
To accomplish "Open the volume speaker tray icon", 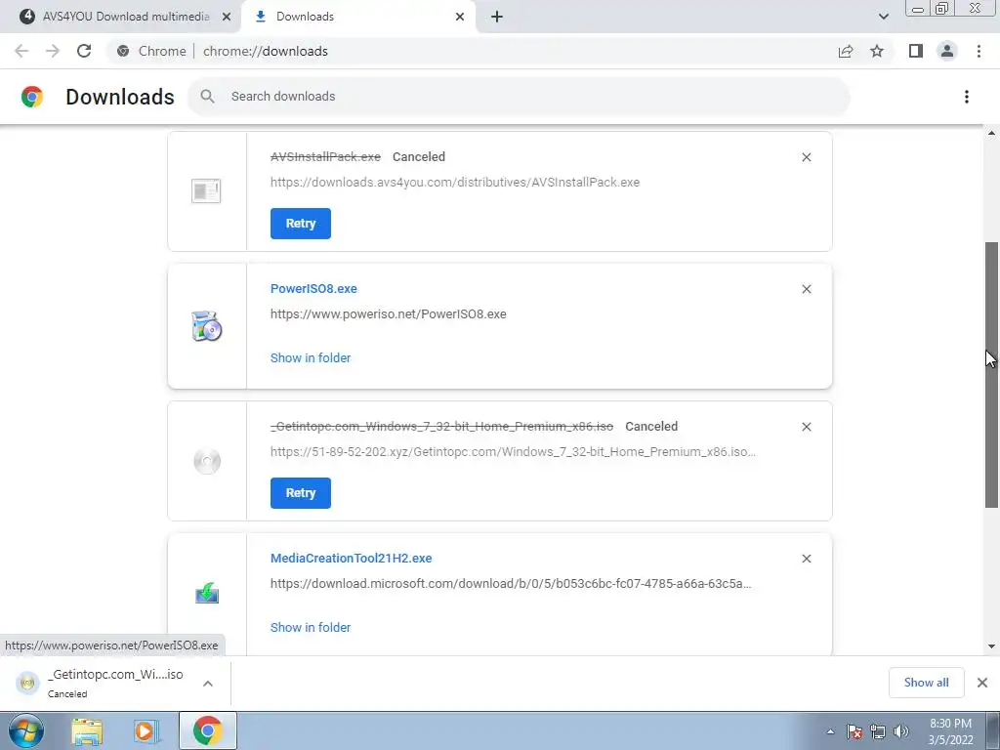I will click(900, 732).
